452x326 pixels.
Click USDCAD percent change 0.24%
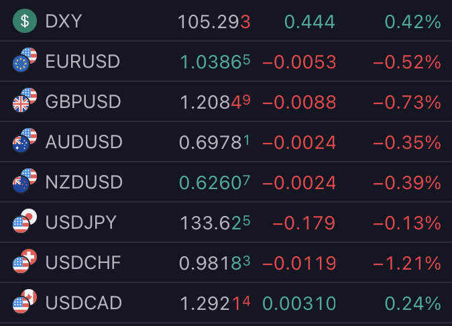tap(413, 303)
